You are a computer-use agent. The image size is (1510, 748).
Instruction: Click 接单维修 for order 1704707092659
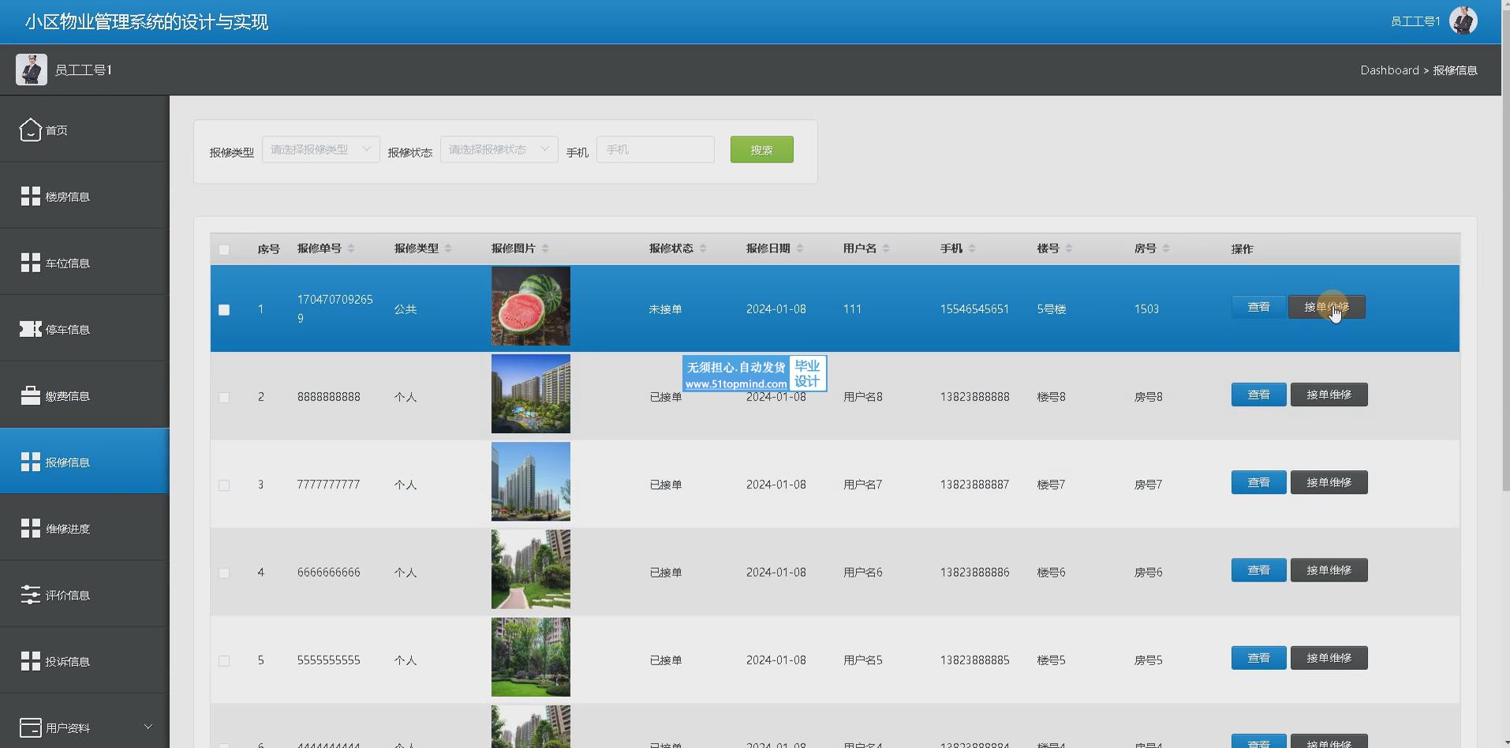click(1327, 307)
